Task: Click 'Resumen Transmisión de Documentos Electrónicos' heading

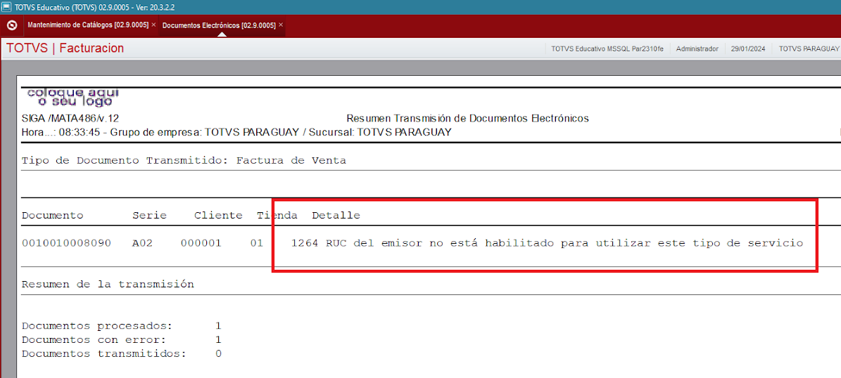Action: (x=468, y=118)
